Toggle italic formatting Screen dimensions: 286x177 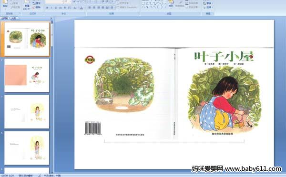(51, 8)
